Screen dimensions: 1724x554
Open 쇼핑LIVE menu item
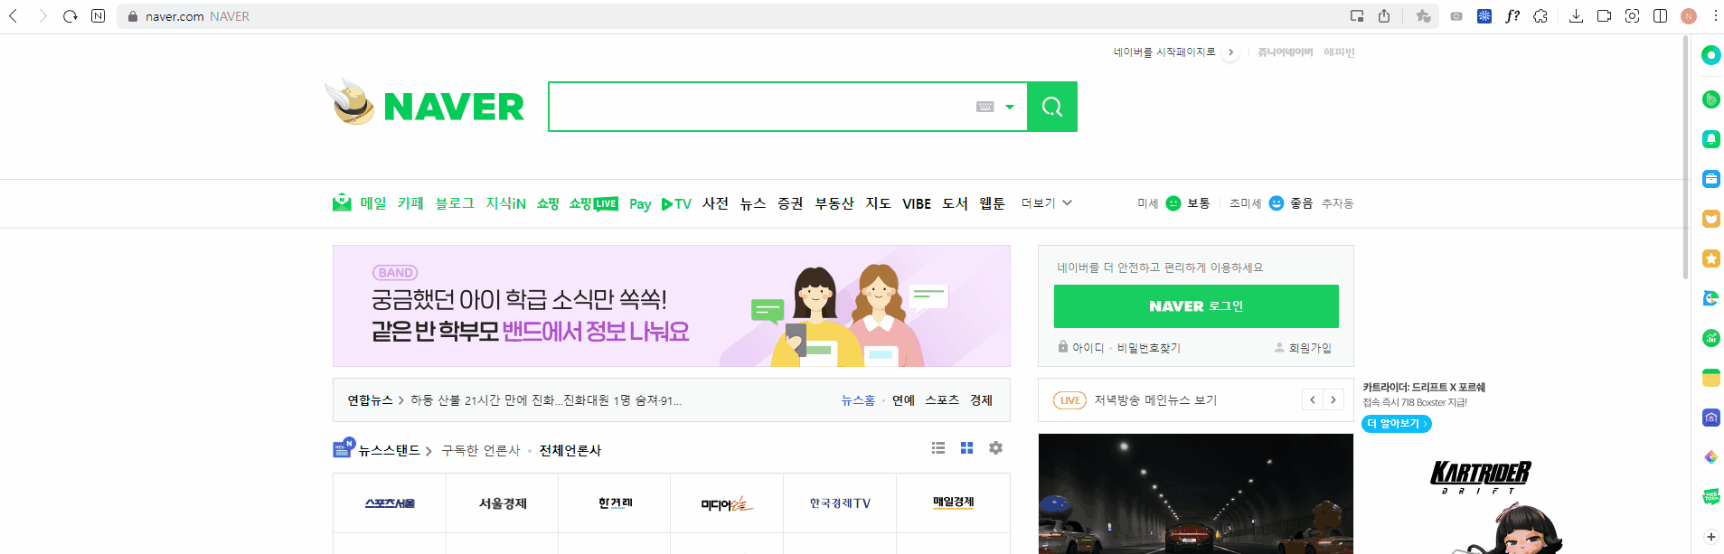point(594,203)
